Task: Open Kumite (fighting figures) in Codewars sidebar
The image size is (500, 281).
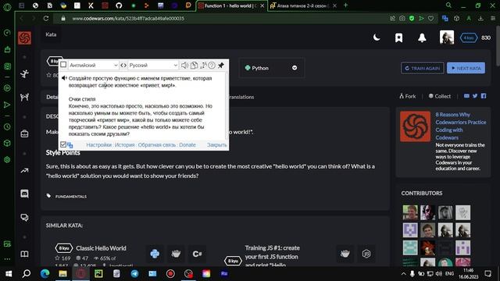Action: tap(24, 97)
